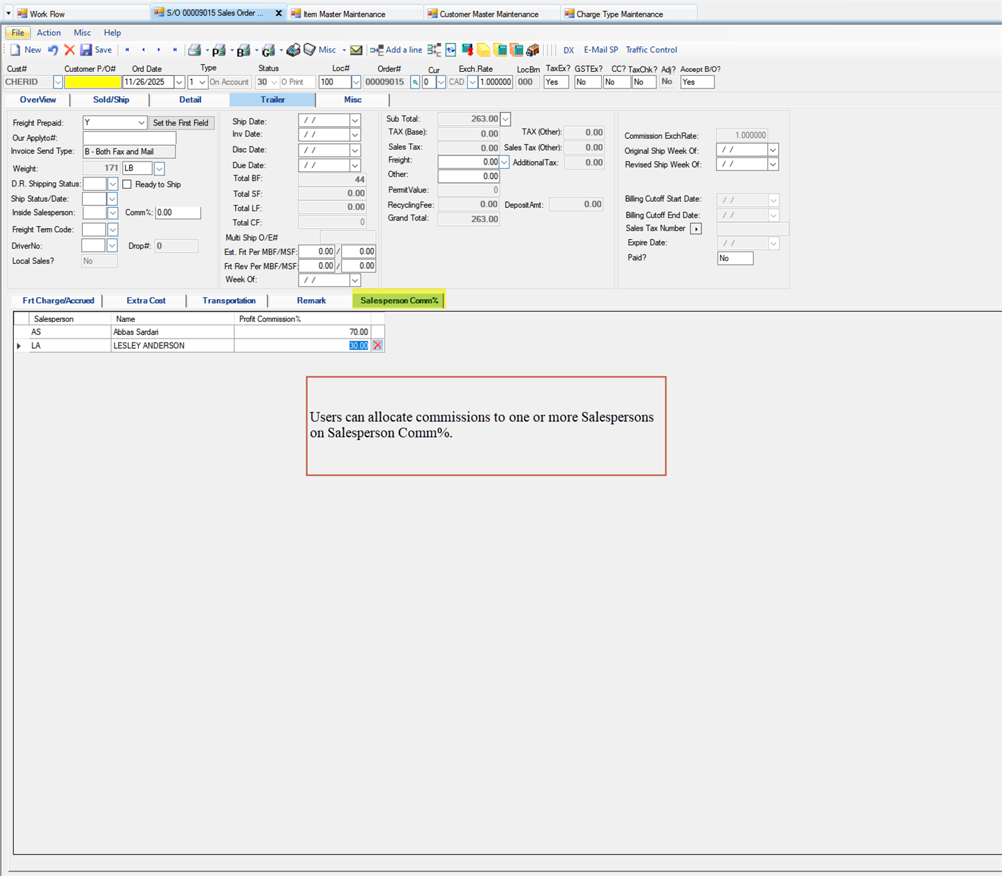
Task: Click the refresh icon on the toolbar
Action: click(451, 50)
